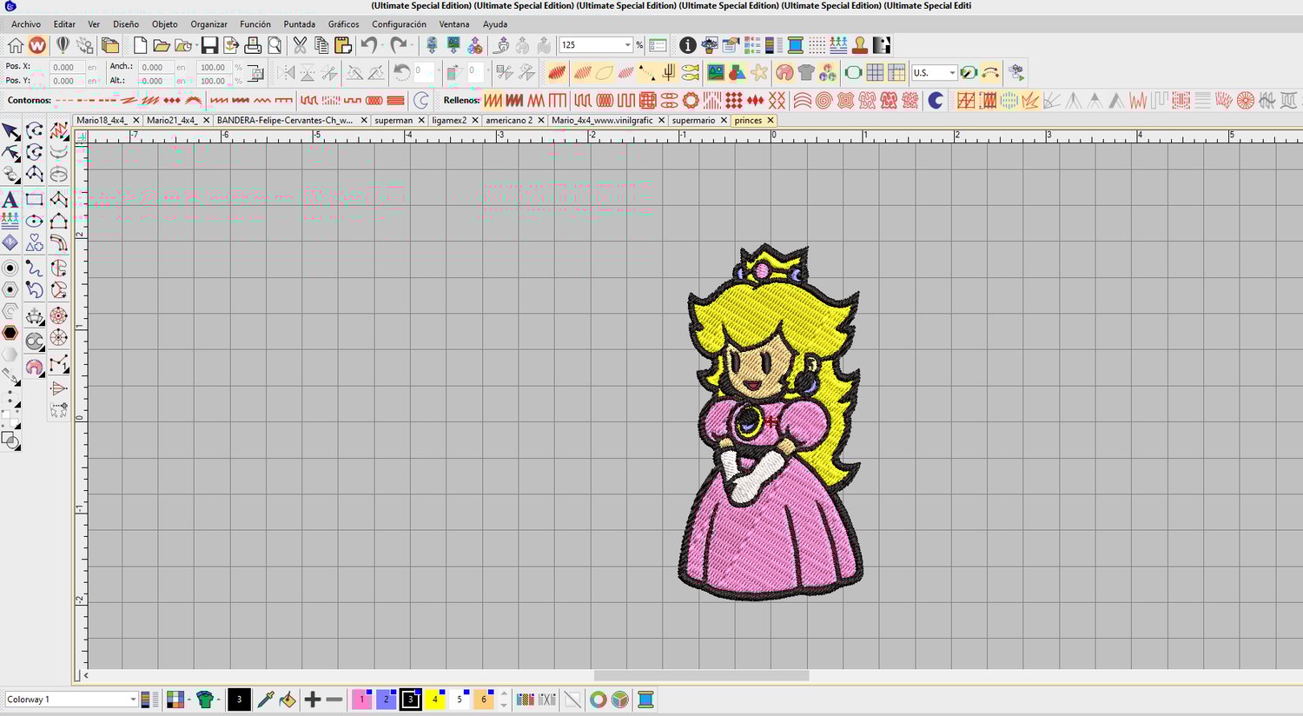Add a color with the plus icon
This screenshot has width=1303, height=716.
point(313,699)
